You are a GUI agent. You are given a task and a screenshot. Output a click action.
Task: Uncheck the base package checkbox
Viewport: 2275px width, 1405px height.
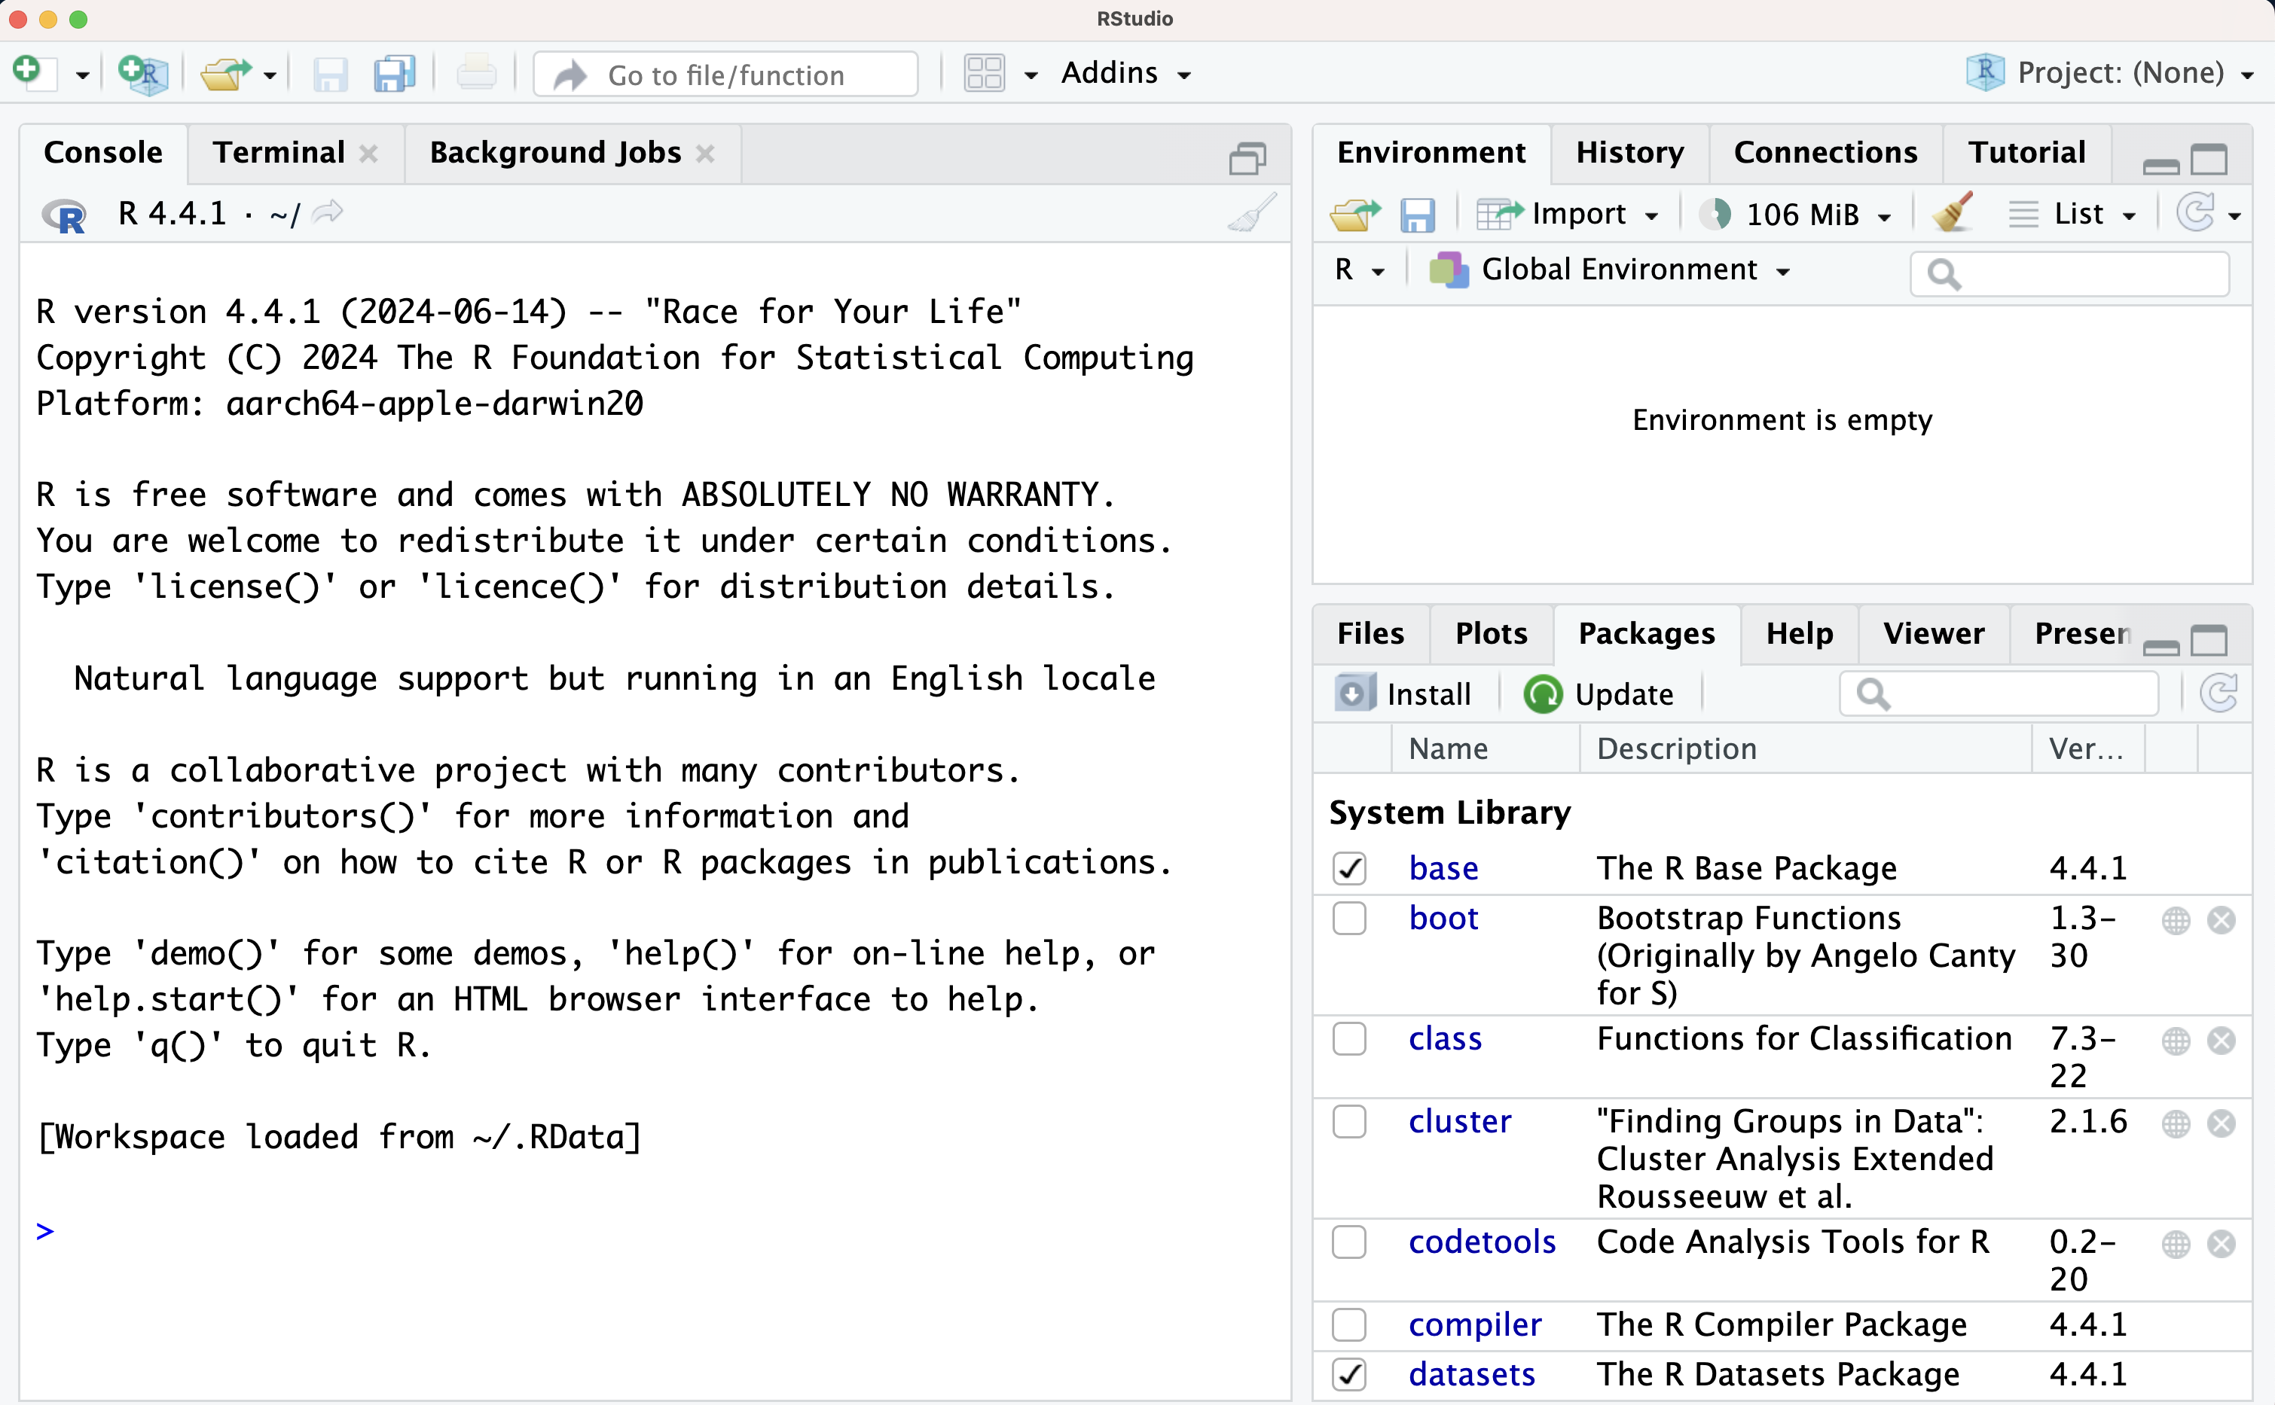[x=1349, y=868]
